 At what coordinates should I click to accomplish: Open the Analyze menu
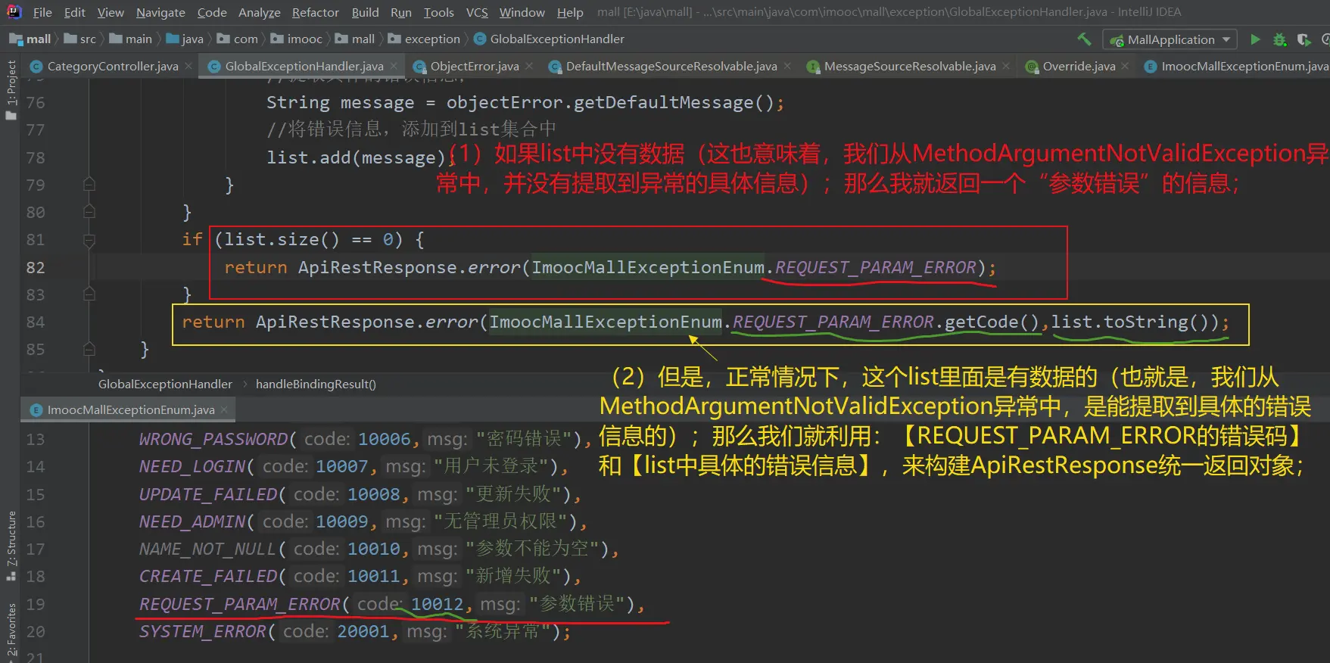click(259, 12)
